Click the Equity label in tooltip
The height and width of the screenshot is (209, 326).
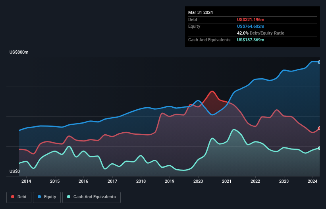click(194, 26)
